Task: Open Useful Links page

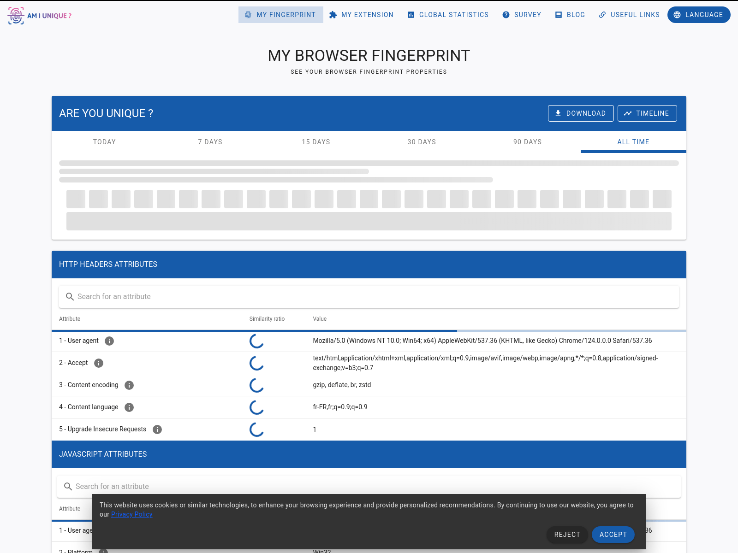Action: (x=629, y=15)
